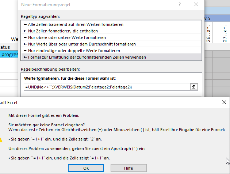Screen dimensions: 230x174
Task: Click 'Mit dieser Formel gibt es ein Problem.' text
Action: (x=44, y=115)
